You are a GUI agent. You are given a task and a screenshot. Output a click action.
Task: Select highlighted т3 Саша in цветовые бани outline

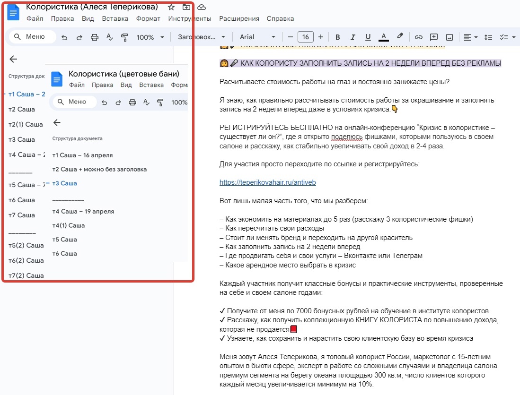pos(65,183)
